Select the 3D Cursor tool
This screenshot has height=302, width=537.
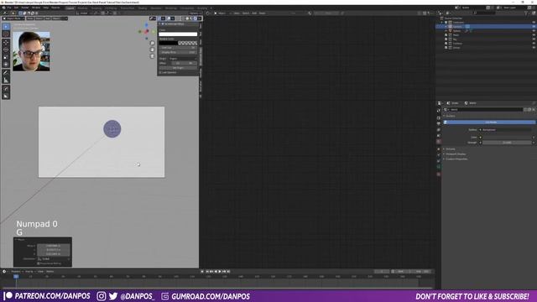pyautogui.click(x=6, y=34)
